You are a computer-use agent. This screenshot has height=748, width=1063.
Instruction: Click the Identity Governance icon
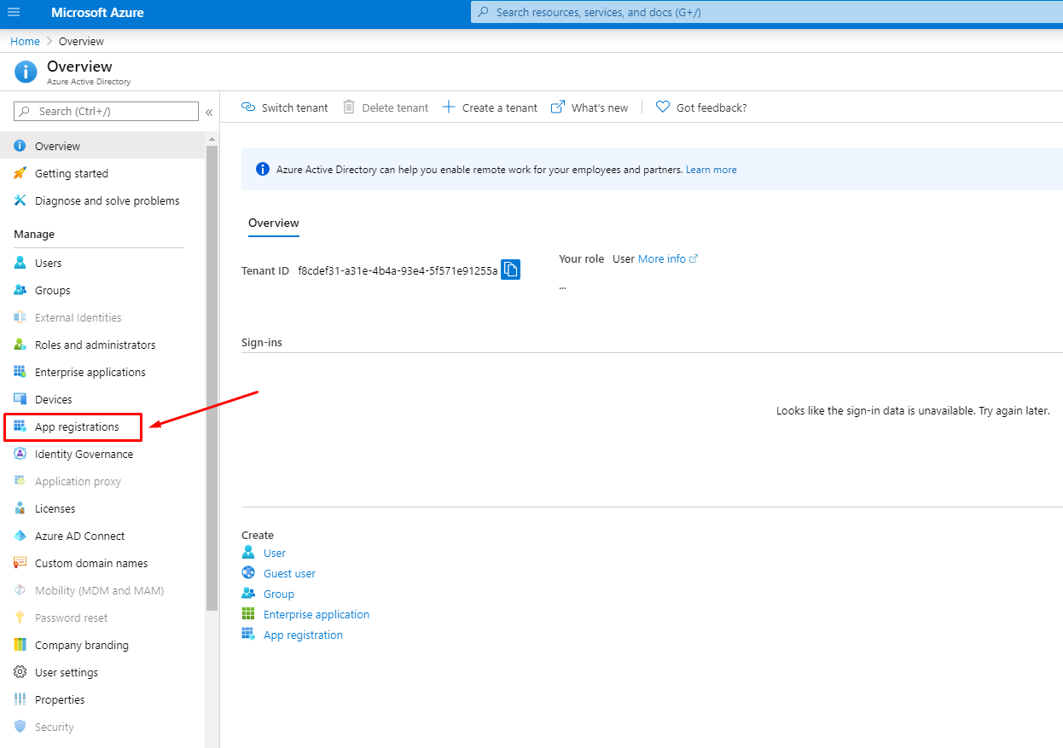[x=20, y=454]
